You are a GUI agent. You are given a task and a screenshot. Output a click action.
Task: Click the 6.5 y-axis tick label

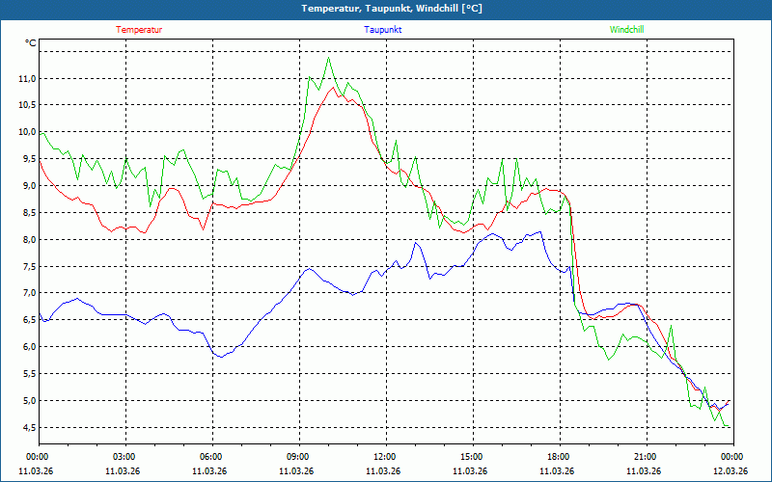(28, 320)
